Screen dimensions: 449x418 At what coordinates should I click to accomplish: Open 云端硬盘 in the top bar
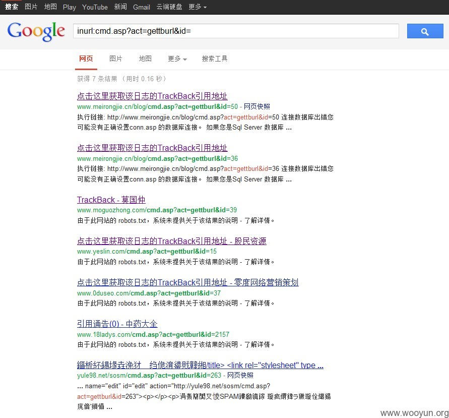169,7
